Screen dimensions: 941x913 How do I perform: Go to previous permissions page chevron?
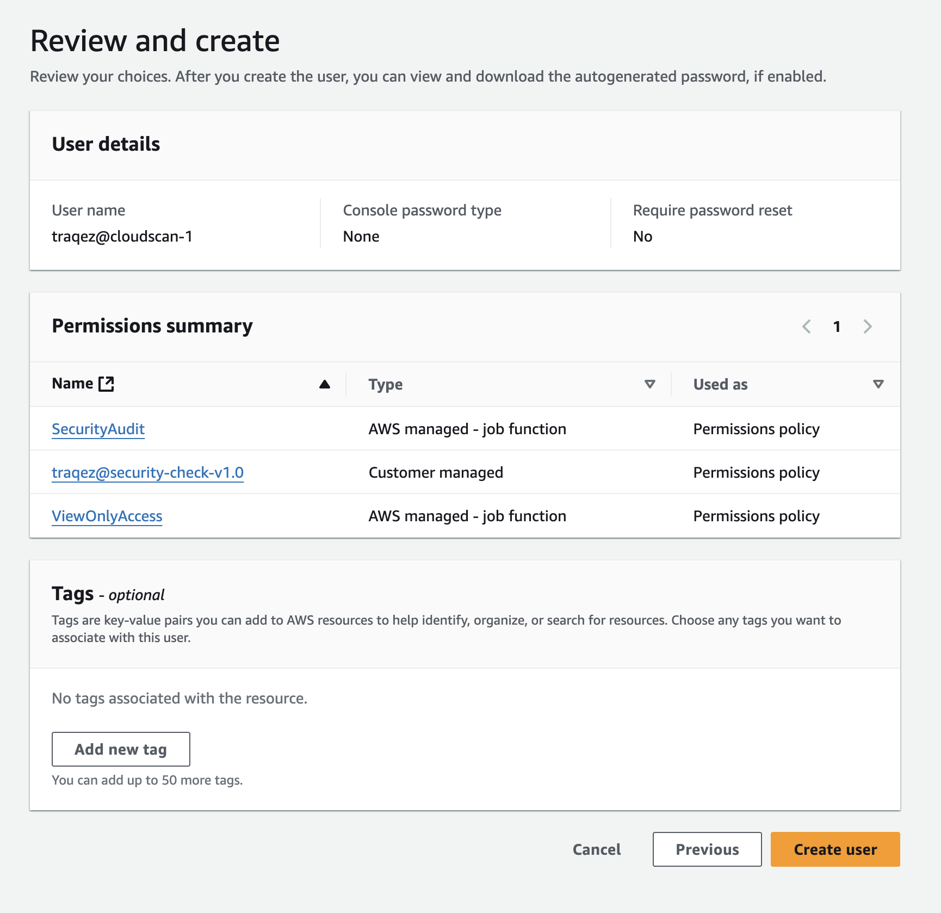tap(807, 326)
